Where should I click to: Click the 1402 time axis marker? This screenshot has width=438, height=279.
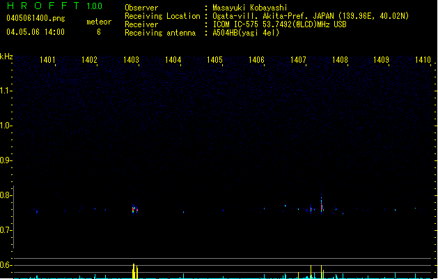tap(89, 60)
